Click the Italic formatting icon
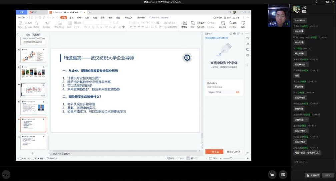This screenshot has height=181, width=336. pyautogui.click(x=89, y=27)
